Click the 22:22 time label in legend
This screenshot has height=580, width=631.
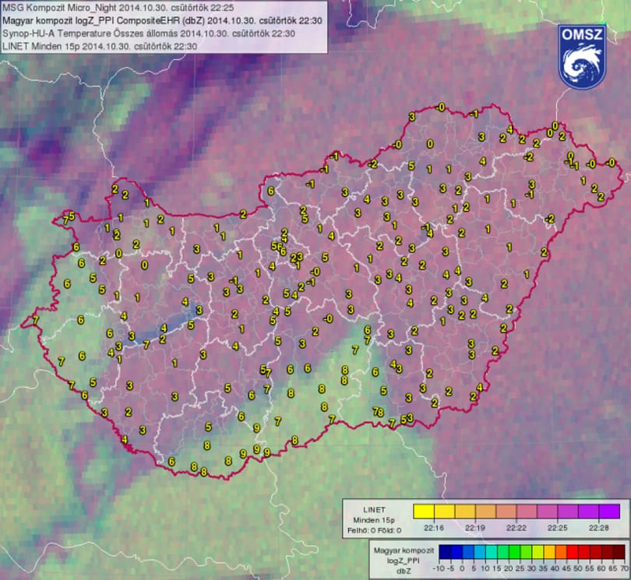516,528
